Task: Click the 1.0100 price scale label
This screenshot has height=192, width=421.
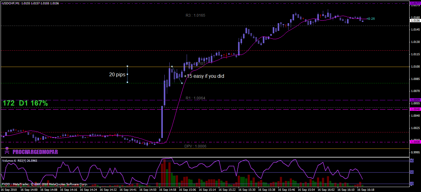Action: [x=415, y=67]
